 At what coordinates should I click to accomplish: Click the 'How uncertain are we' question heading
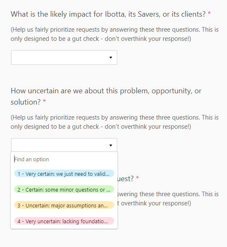106,96
